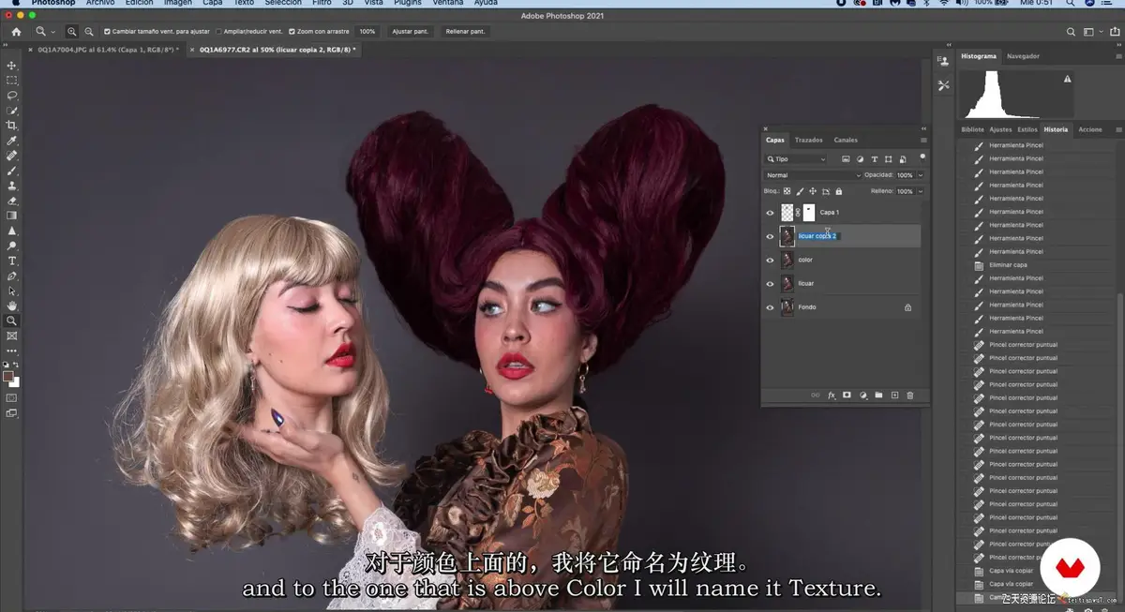The image size is (1125, 612).
Task: Toggle 'Cambiar tamaño vent. para ajustar' checkbox
Action: pos(107,31)
